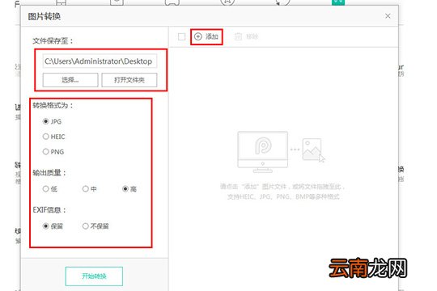Click the 移除 (remove) trash icon
This screenshot has height=291, width=437.
tap(238, 36)
